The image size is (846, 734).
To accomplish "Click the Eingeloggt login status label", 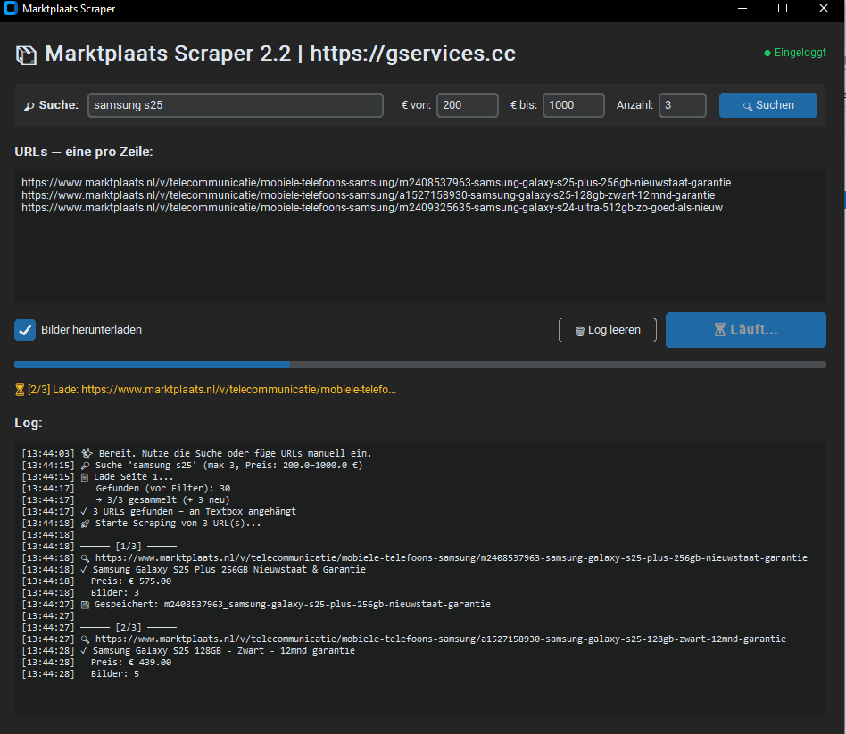I will click(800, 53).
